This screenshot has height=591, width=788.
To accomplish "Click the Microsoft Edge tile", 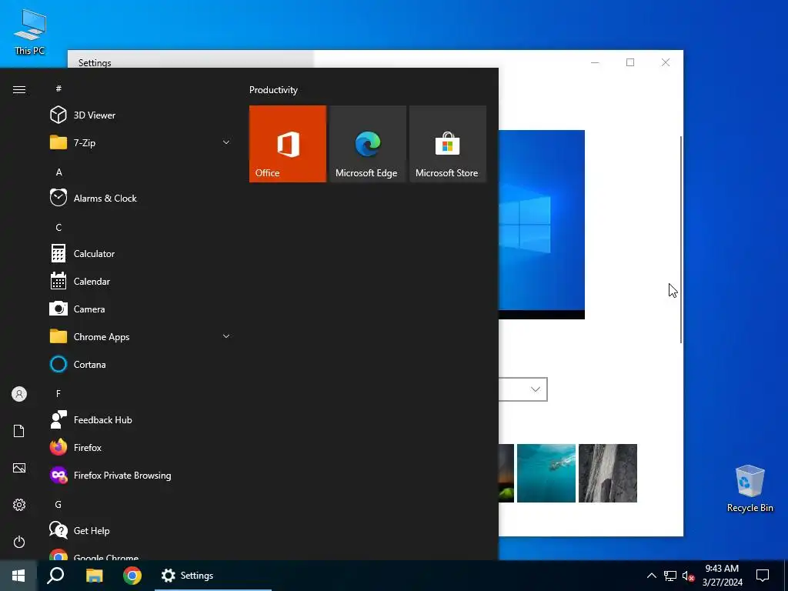I will pos(367,144).
